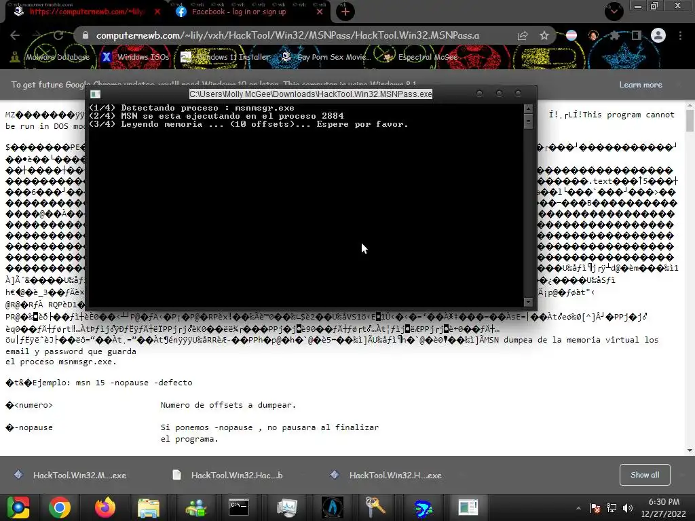Open downloaded HackTool.Win32.H....exe item
This screenshot has width=695, height=521.
(386, 476)
